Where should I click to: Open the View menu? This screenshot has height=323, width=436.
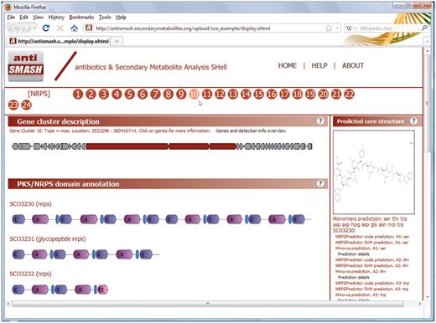point(38,18)
